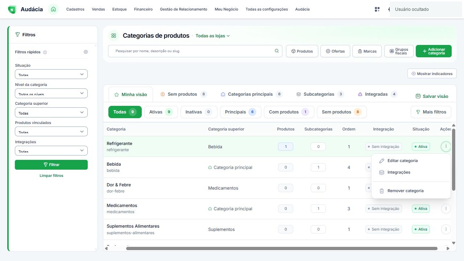Switch to the Categorias principais tab
Viewport: 464px width, 261px height.
tap(251, 94)
